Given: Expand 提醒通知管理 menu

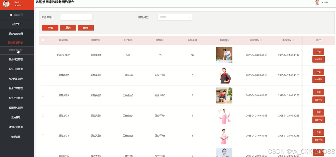Looking at the screenshot, I should [x=16, y=108].
